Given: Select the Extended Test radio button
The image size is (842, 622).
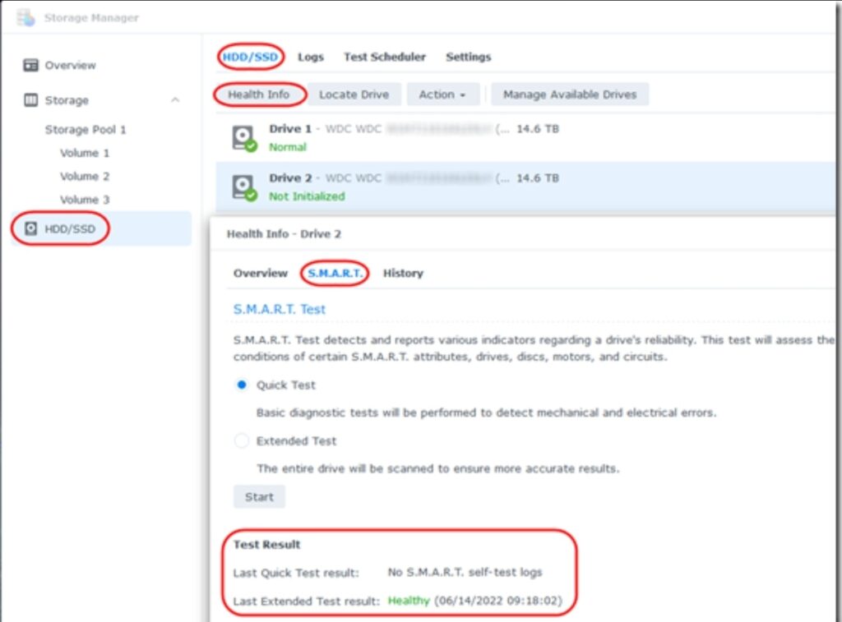Looking at the screenshot, I should [242, 441].
